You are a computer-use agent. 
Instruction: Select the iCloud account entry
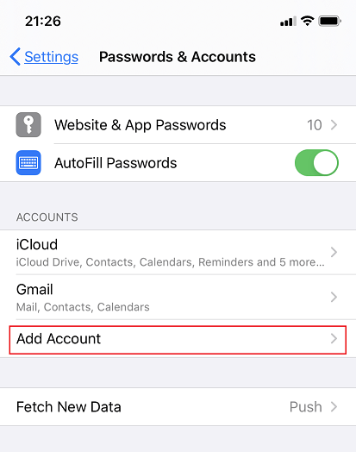click(178, 252)
